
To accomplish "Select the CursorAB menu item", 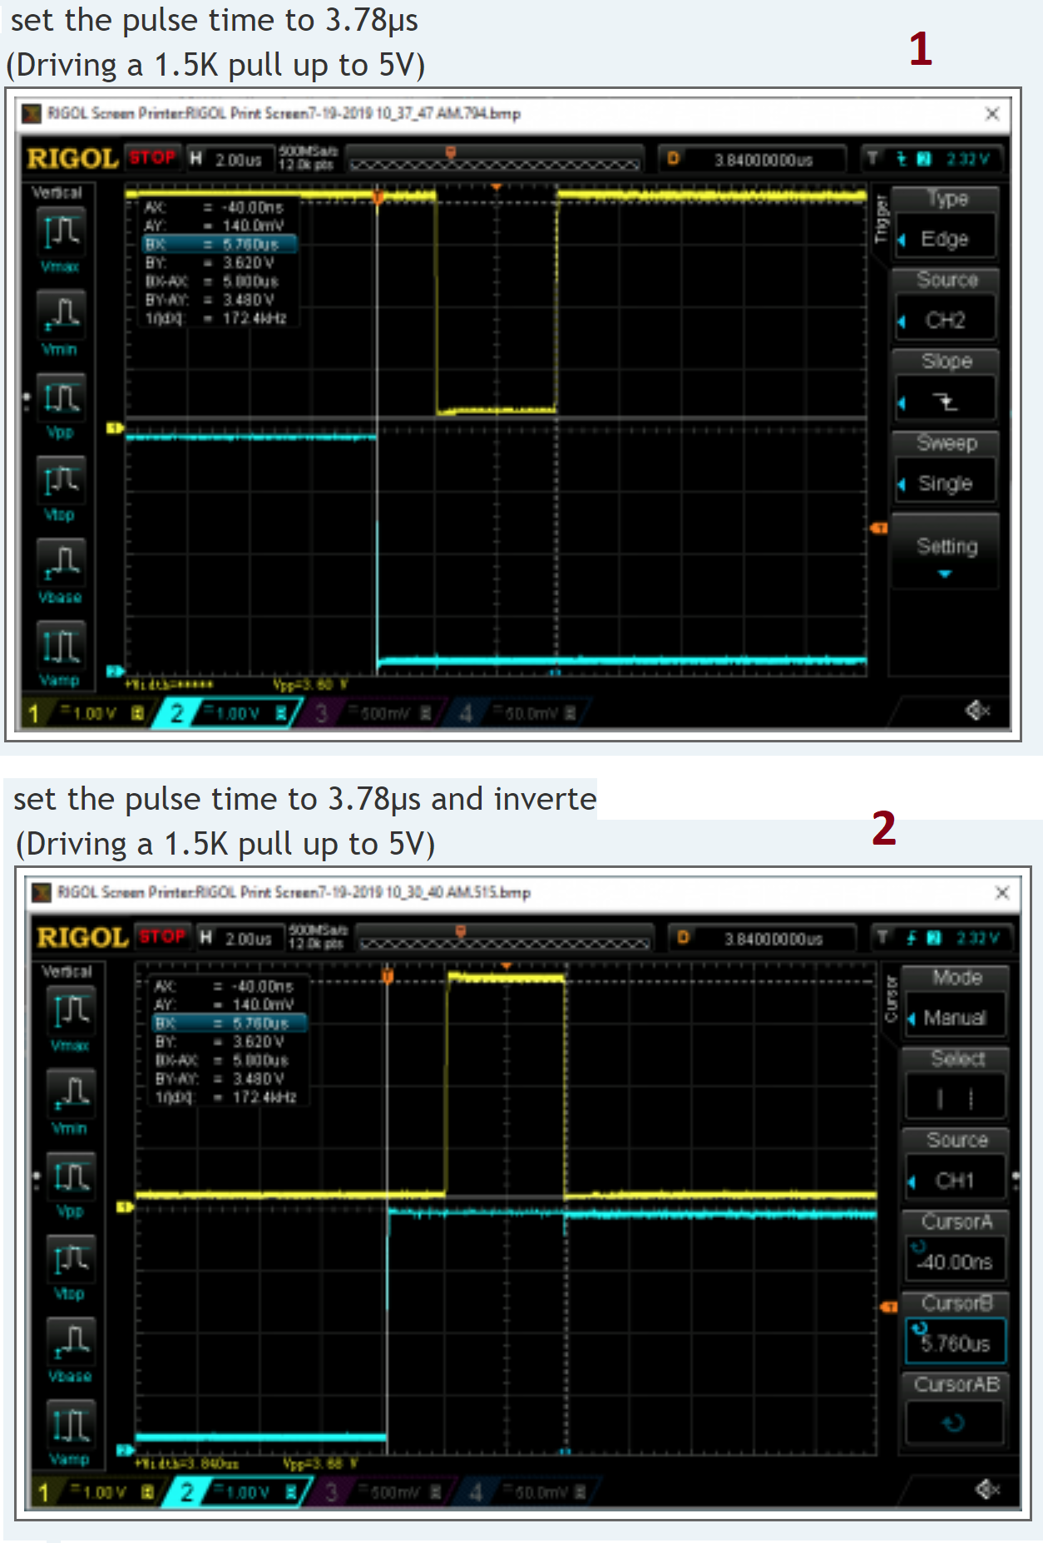I will (x=955, y=1422).
